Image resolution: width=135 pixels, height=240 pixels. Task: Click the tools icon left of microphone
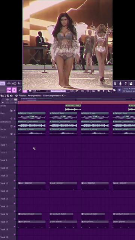[x=115, y=83]
